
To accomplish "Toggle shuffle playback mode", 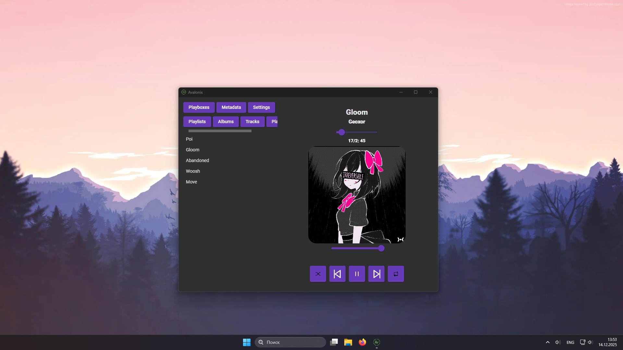I will [318, 274].
